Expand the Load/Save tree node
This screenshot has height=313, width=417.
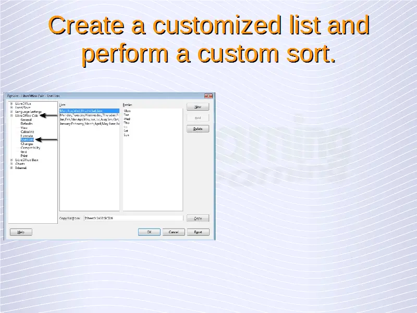11,107
